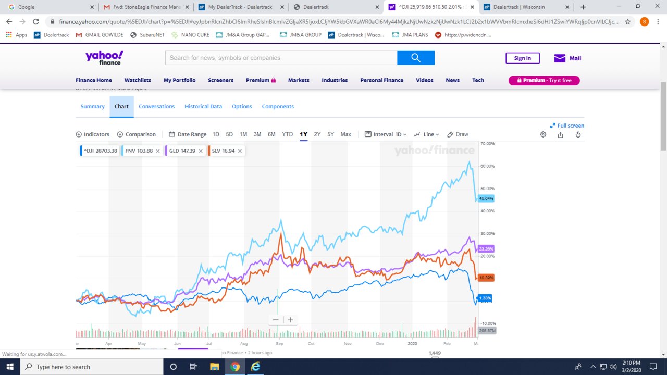This screenshot has width=667, height=375.
Task: Switch to the Conversations tab
Action: point(156,106)
